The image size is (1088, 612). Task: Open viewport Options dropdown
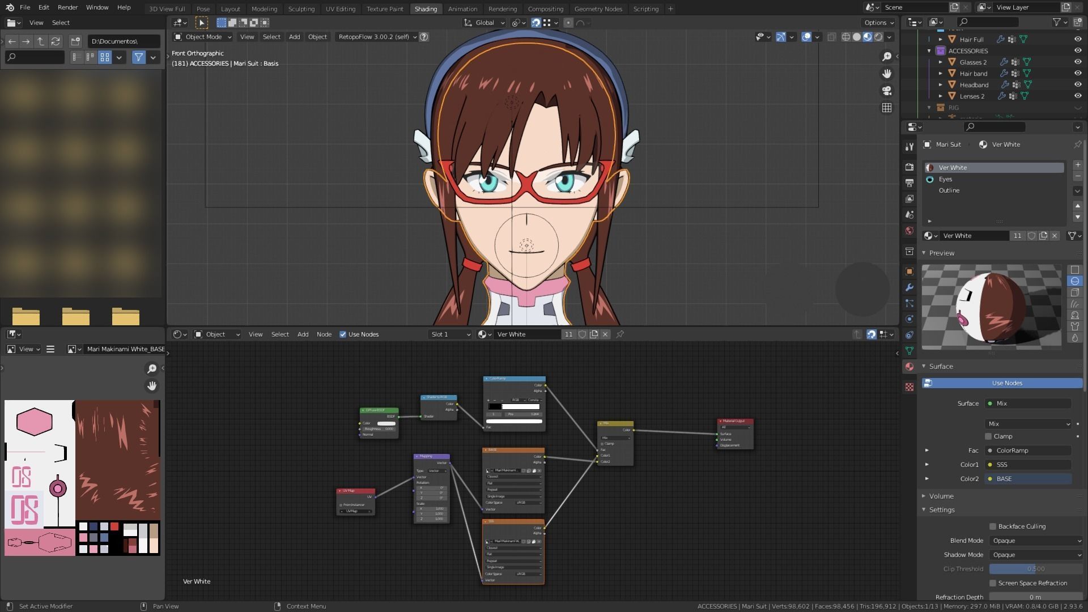879,23
